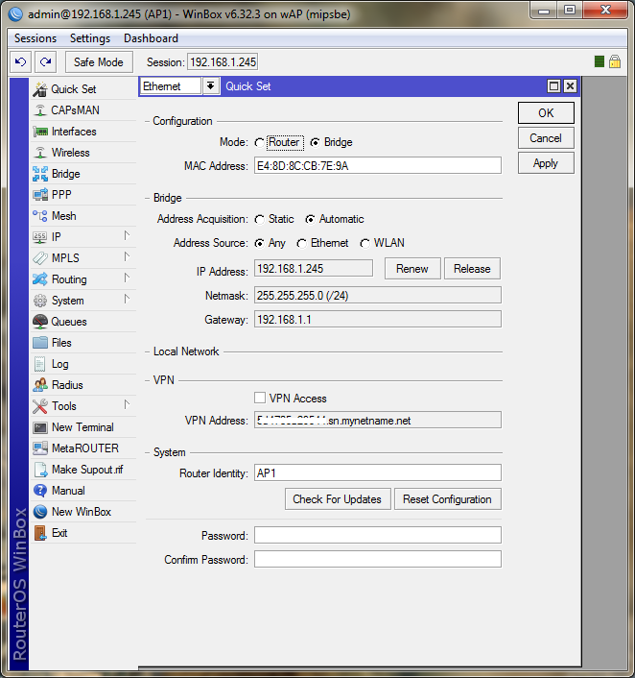Open the Quick Set mode dropdown
Image resolution: width=635 pixels, height=678 pixels.
pos(210,86)
